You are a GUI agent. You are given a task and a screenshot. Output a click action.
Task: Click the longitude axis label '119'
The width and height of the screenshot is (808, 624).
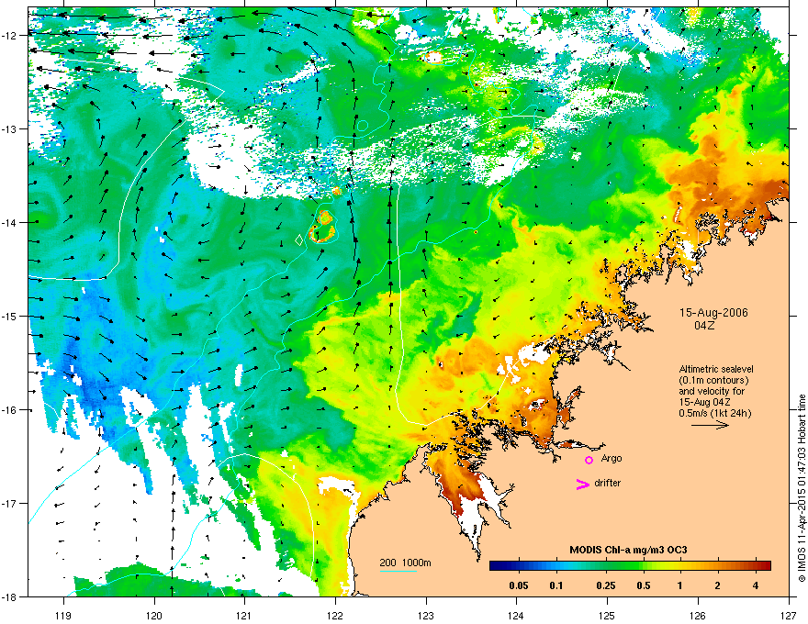tap(64, 615)
